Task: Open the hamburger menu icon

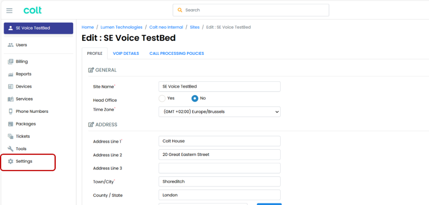Action: [x=9, y=10]
